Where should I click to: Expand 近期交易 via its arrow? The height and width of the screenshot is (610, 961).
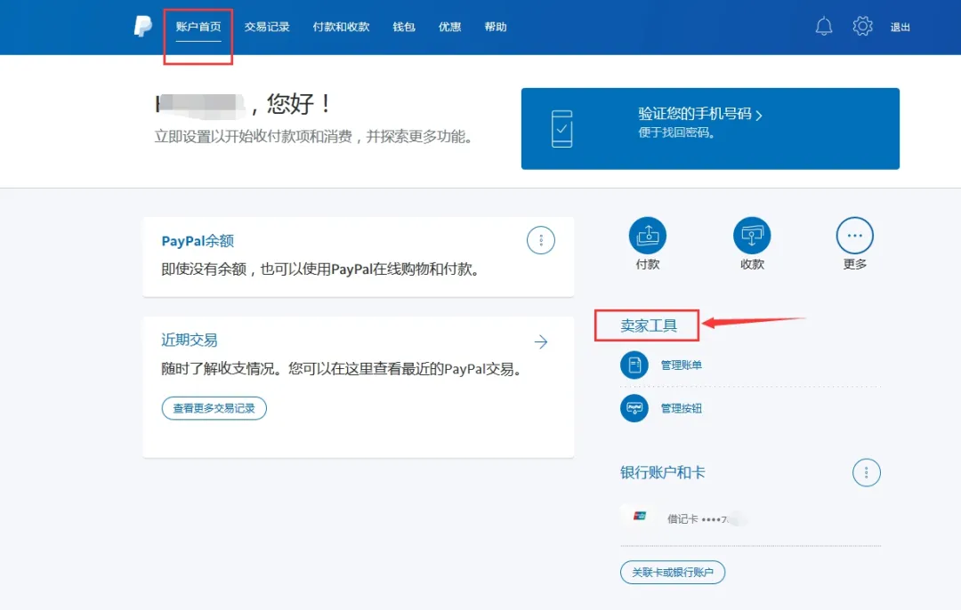pyautogui.click(x=541, y=341)
